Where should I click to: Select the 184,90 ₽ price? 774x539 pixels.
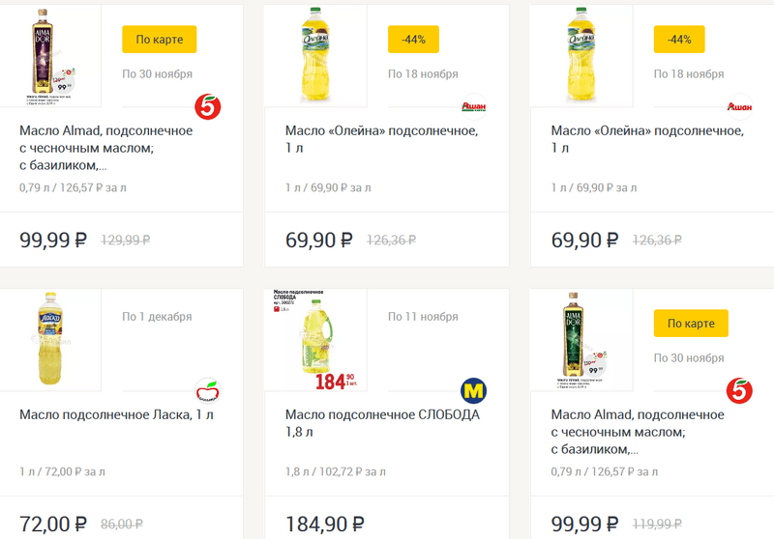pos(324,525)
